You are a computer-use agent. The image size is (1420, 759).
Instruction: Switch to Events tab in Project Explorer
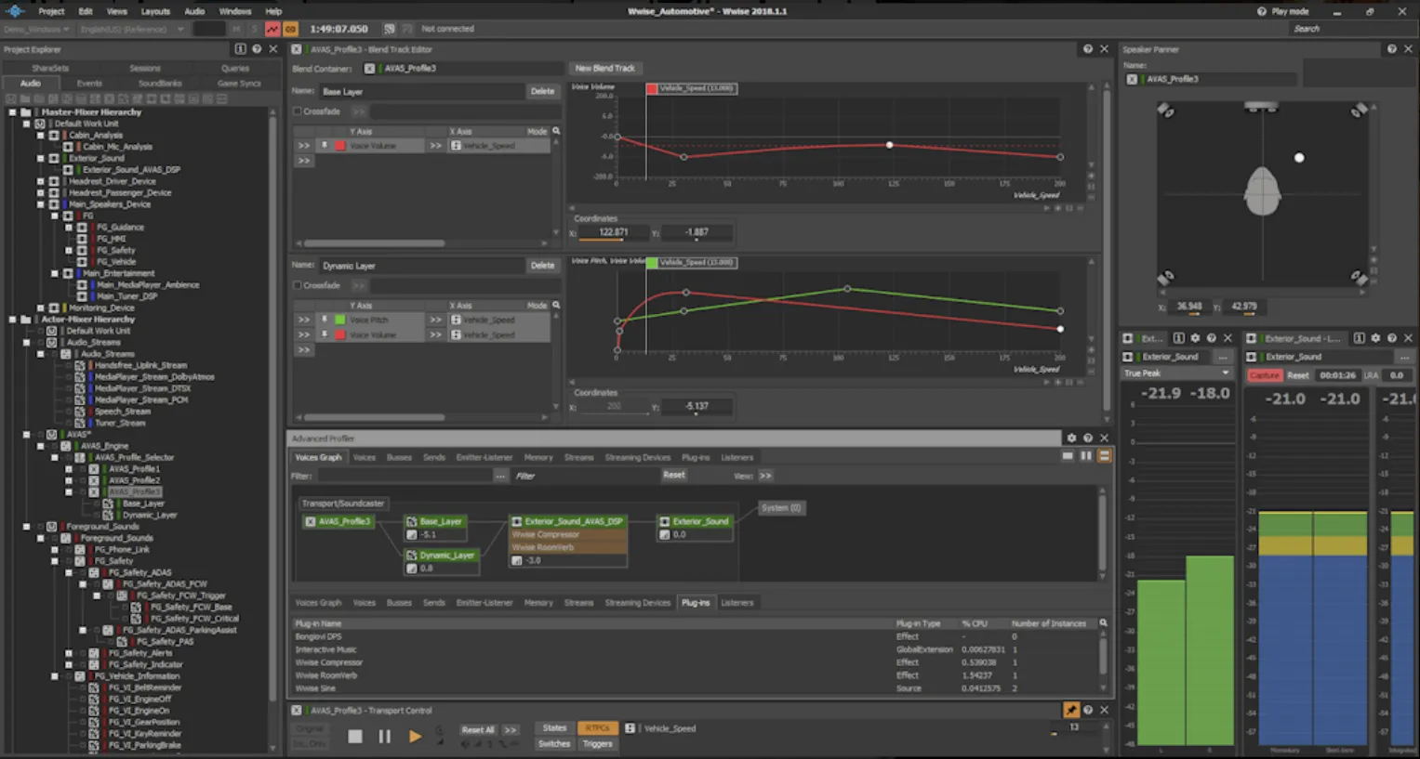tap(89, 84)
